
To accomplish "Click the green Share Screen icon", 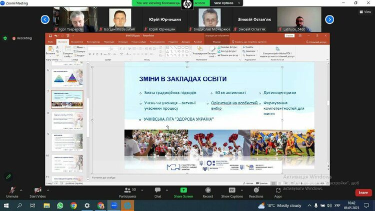I will (183, 191).
